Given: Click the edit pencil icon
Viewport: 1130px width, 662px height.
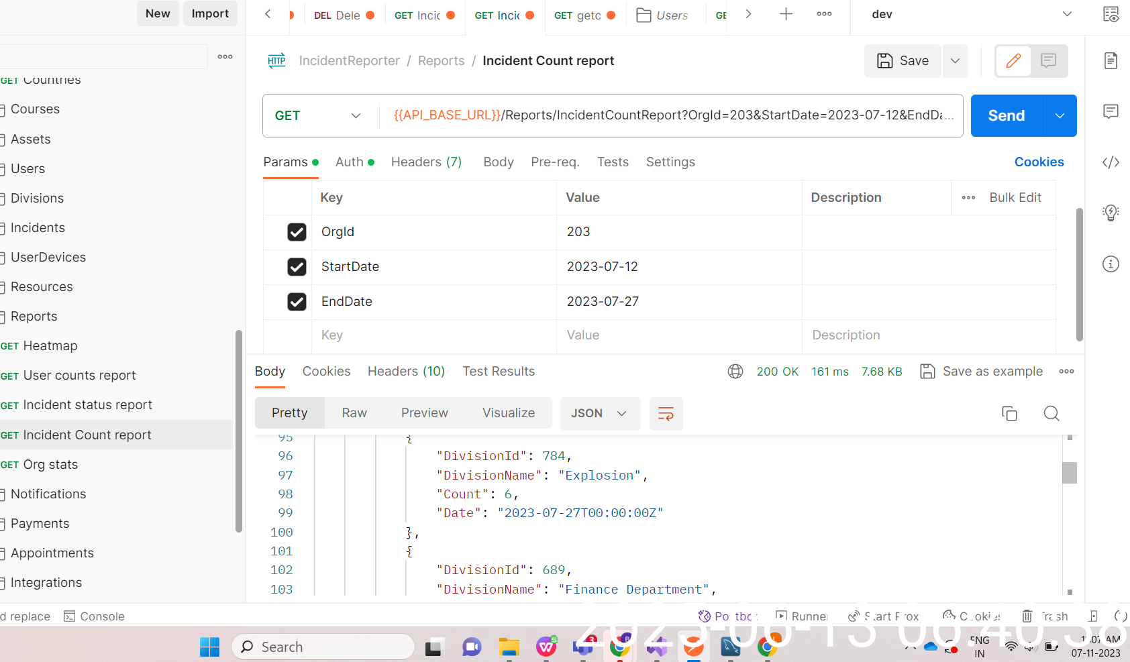Looking at the screenshot, I should tap(1013, 61).
